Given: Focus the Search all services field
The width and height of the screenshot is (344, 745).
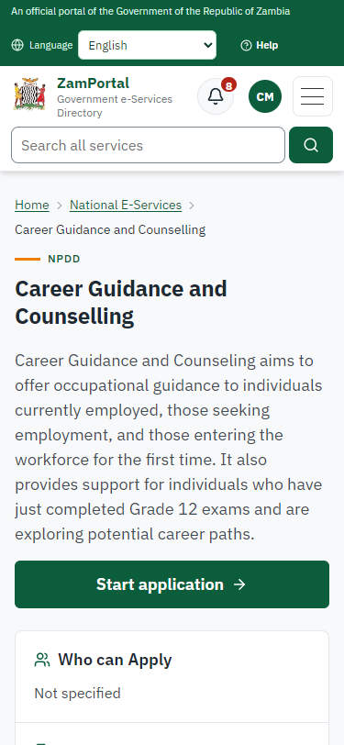Looking at the screenshot, I should click(149, 145).
